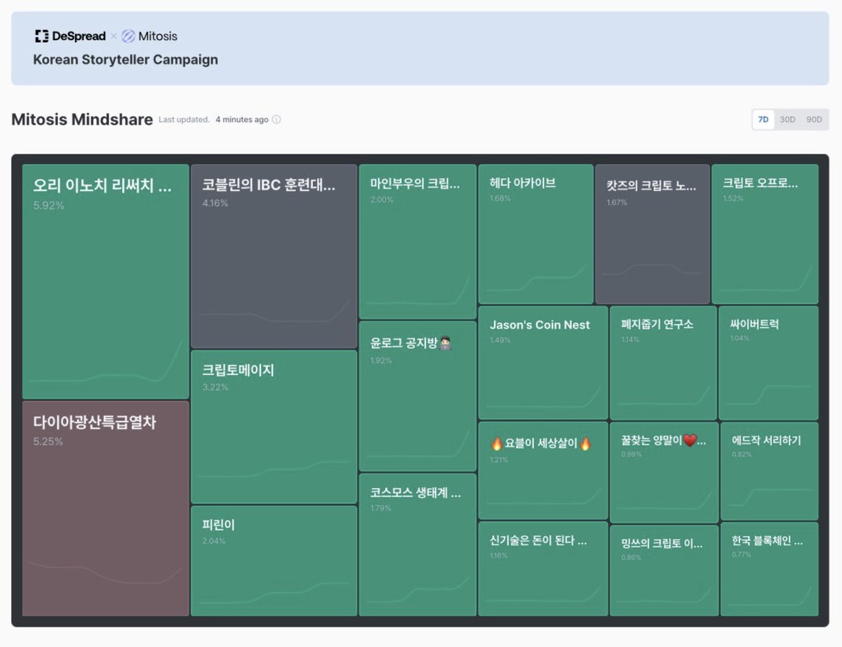This screenshot has height=647, width=842.
Task: Select the 밍쓰의 크립토 이 tile
Action: pos(664,570)
